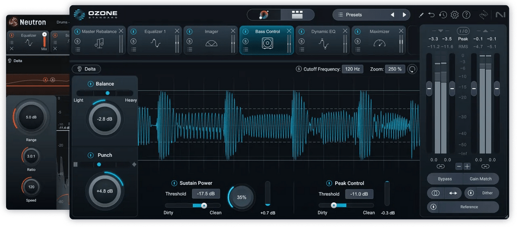The width and height of the screenshot is (517, 229).
Task: Toggle the I/O meter button
Action: (x=463, y=31)
